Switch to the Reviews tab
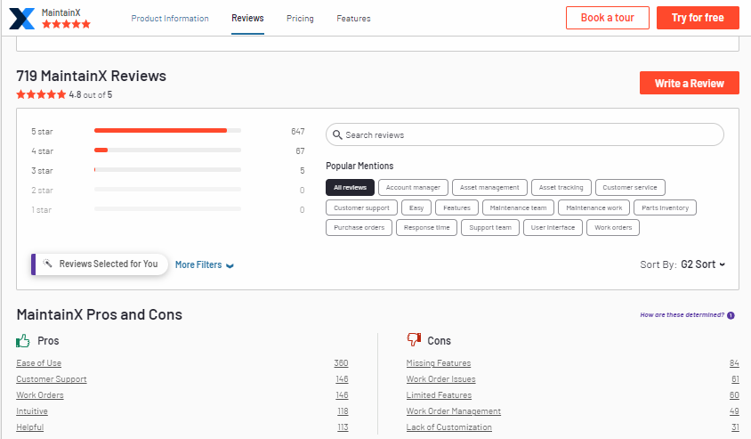 247,18
